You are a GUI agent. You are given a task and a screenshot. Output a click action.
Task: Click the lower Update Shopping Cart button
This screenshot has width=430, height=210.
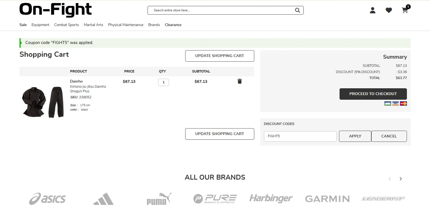(x=220, y=134)
